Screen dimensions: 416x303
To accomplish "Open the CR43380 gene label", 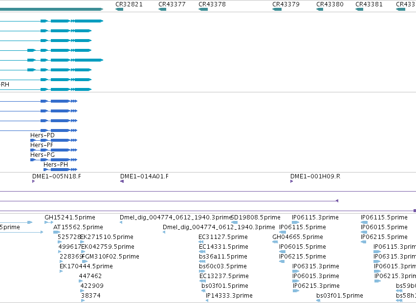I will (x=330, y=4).
